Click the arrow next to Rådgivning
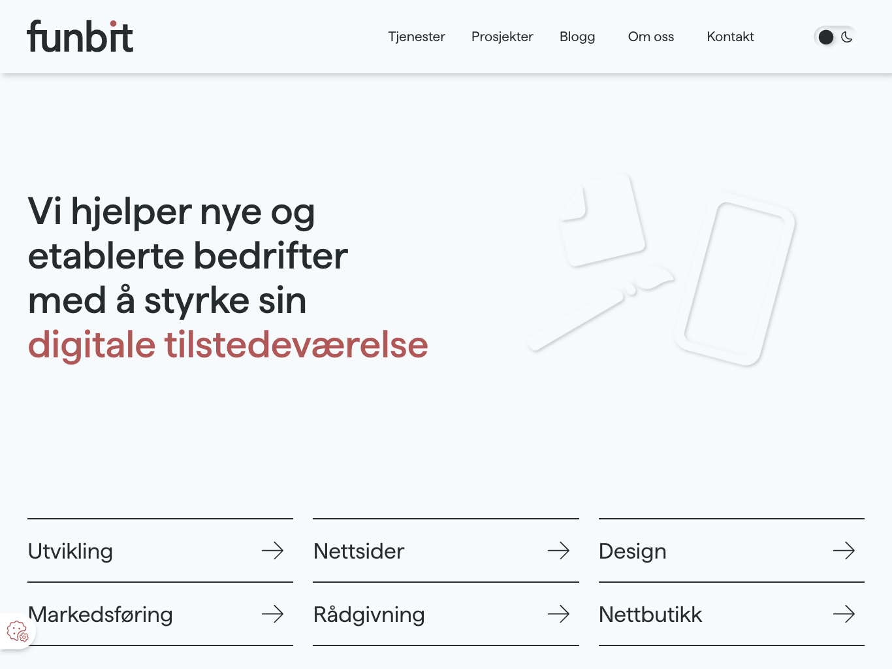The width and height of the screenshot is (892, 669). [558, 614]
